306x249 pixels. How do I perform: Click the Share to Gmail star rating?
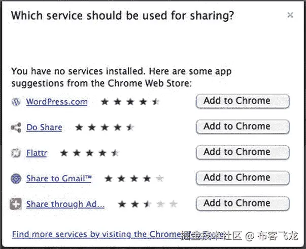coord(134,179)
